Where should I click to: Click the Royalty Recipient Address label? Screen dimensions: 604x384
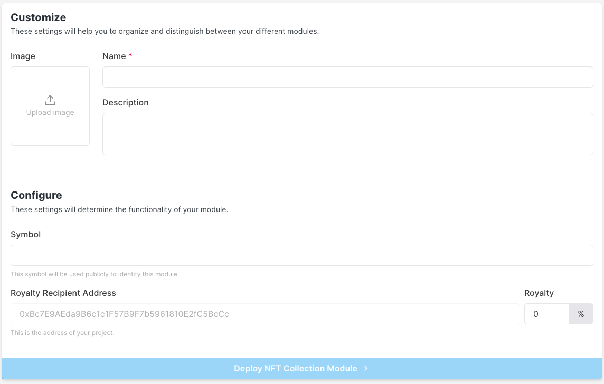[x=63, y=293]
